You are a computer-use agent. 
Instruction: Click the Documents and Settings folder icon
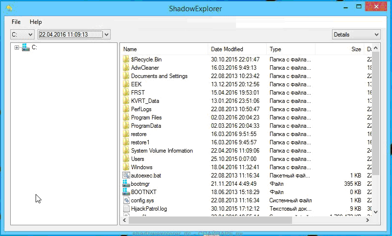tap(126, 76)
